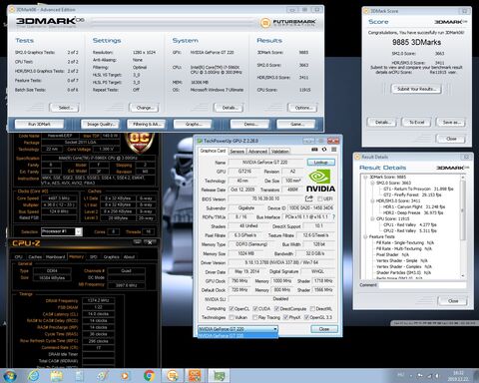Viewport: 479px width, 383px height.
Task: Switch to the OC CPU-Z taskbar icon
Action: click(x=195, y=376)
